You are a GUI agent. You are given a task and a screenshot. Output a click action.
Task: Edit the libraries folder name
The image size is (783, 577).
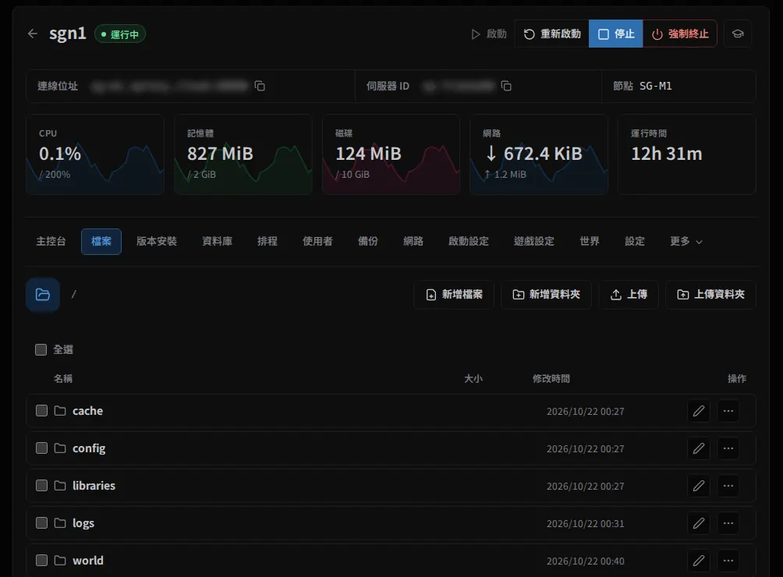point(699,486)
